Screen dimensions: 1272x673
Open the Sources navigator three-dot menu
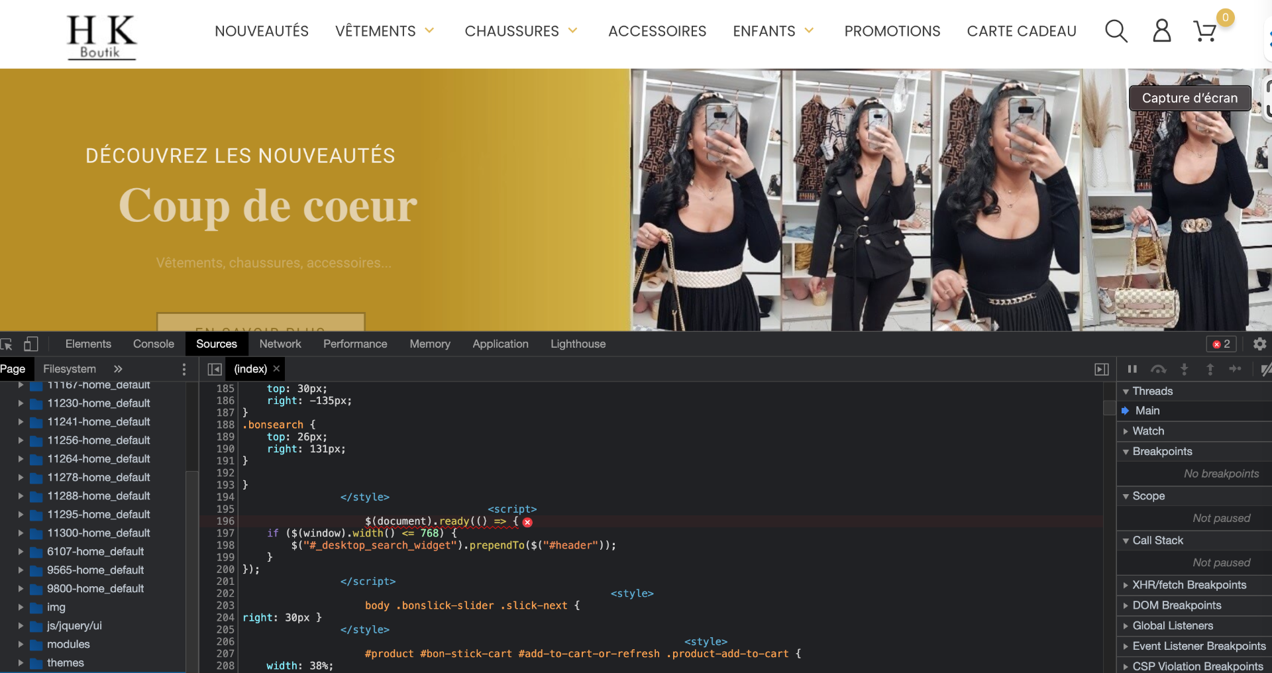pyautogui.click(x=184, y=369)
